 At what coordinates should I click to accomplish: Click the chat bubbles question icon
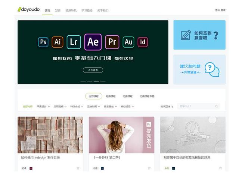coord(212,70)
